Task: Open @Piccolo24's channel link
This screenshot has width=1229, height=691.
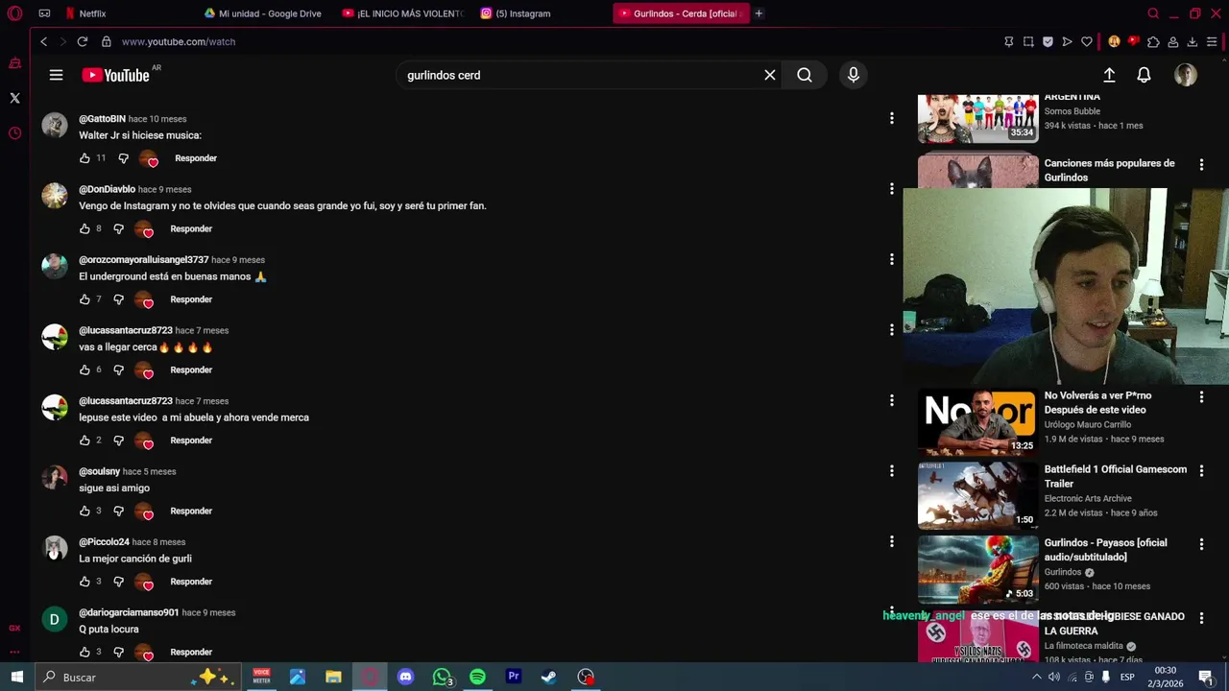Action: click(x=104, y=541)
